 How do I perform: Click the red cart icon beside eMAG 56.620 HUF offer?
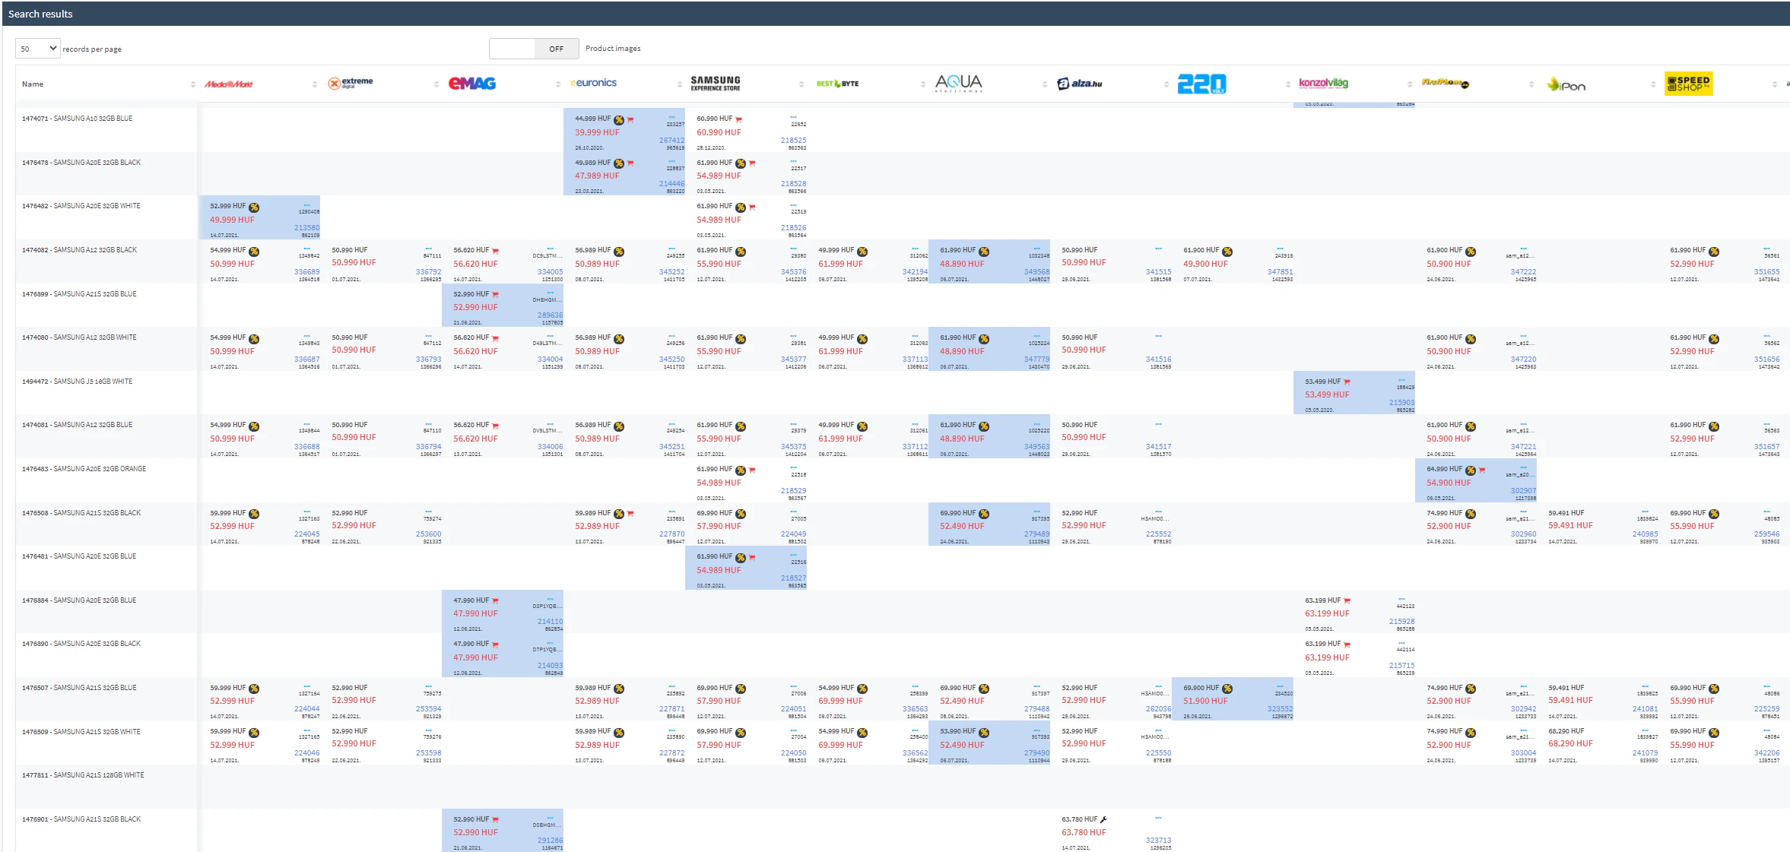pos(495,251)
